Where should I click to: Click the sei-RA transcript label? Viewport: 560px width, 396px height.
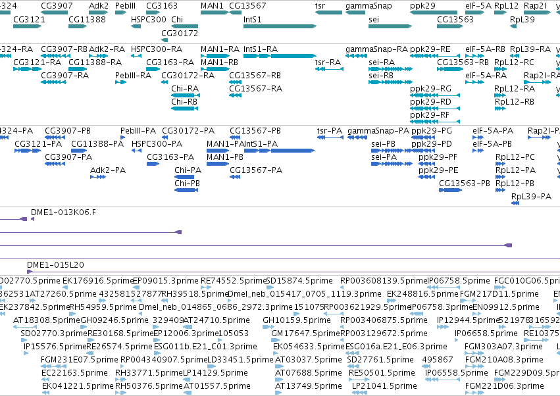[382, 62]
